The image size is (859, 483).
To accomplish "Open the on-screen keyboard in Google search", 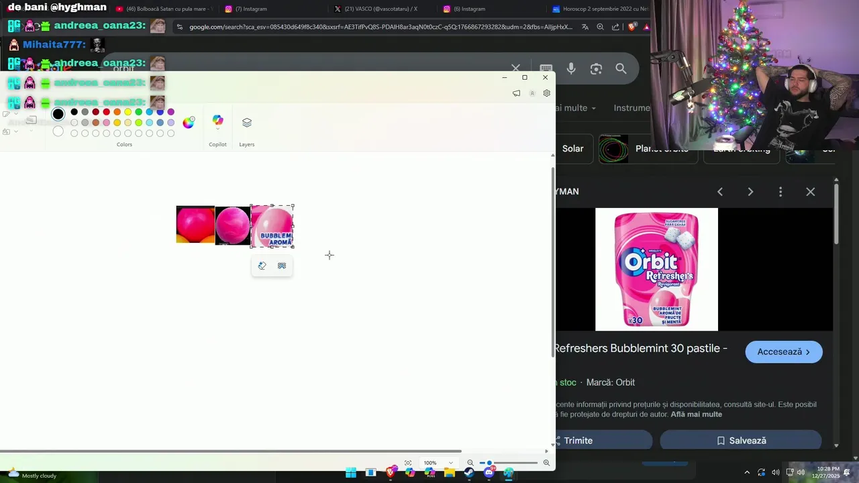I will (546, 68).
